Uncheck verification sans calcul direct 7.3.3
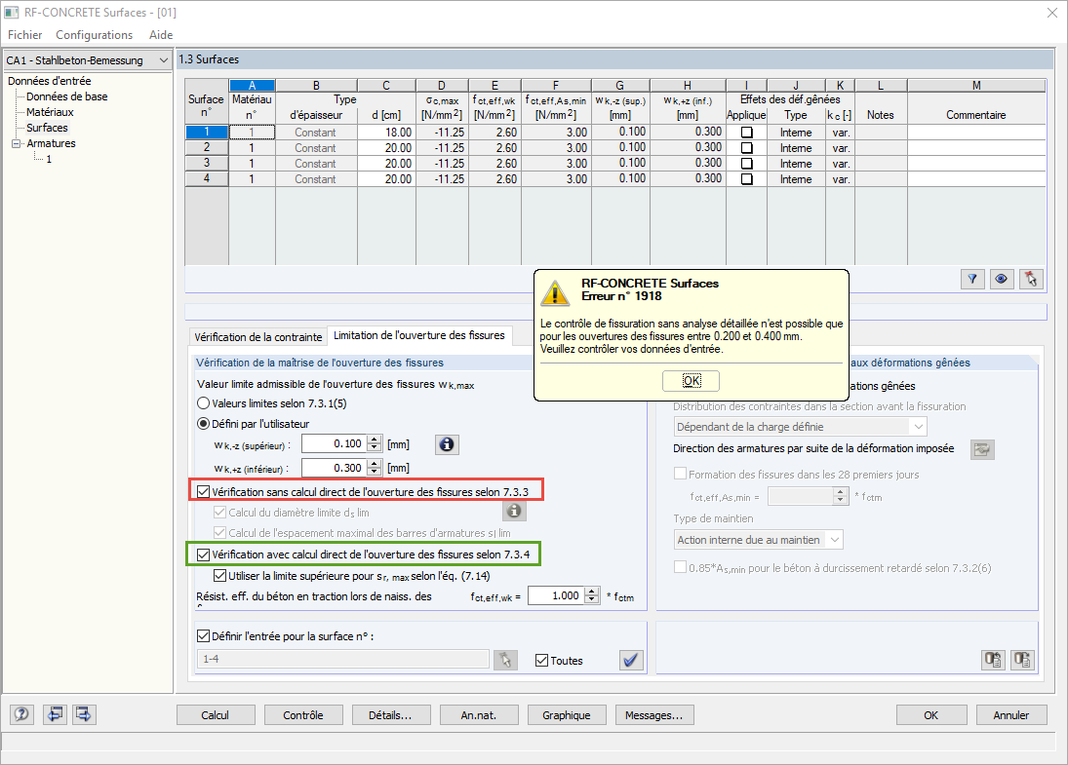The height and width of the screenshot is (765, 1068). pyautogui.click(x=203, y=491)
